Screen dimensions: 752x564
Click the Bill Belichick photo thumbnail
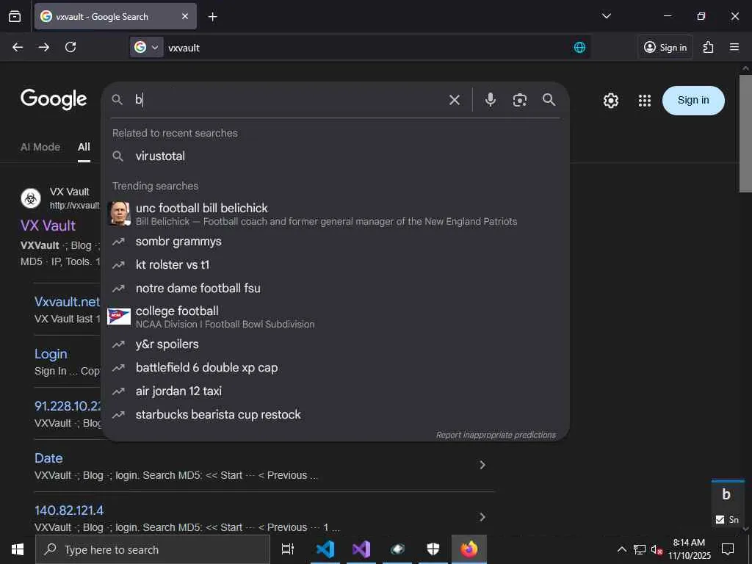click(119, 214)
